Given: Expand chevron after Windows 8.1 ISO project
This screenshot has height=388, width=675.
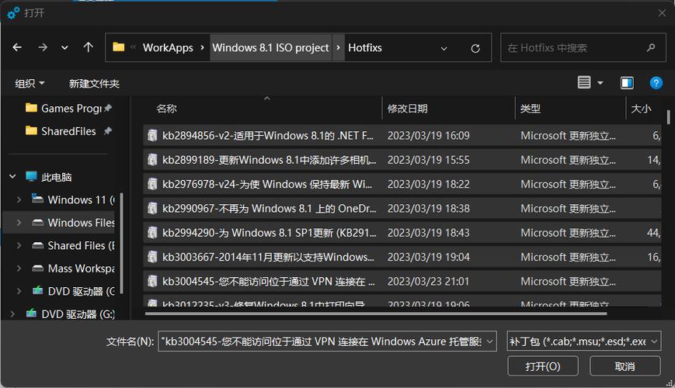Looking at the screenshot, I should 339,48.
